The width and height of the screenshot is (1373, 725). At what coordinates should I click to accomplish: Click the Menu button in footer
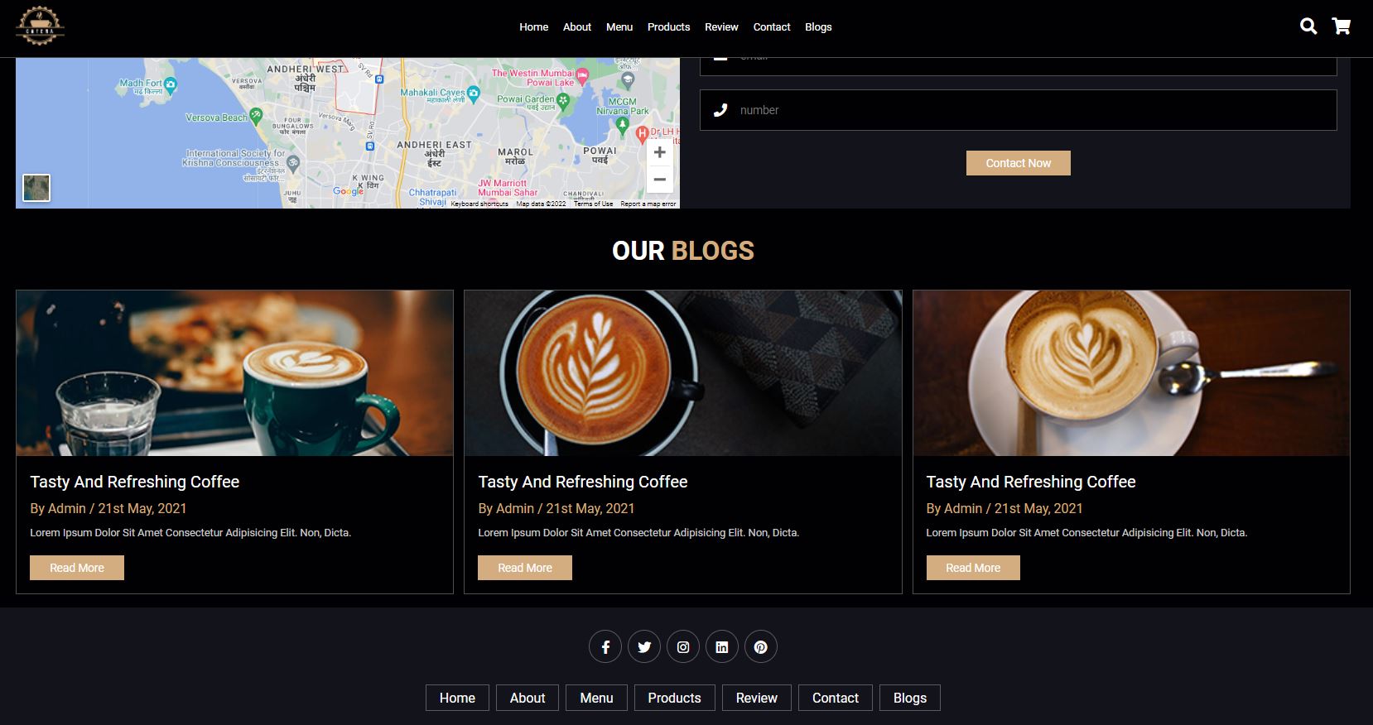click(596, 698)
